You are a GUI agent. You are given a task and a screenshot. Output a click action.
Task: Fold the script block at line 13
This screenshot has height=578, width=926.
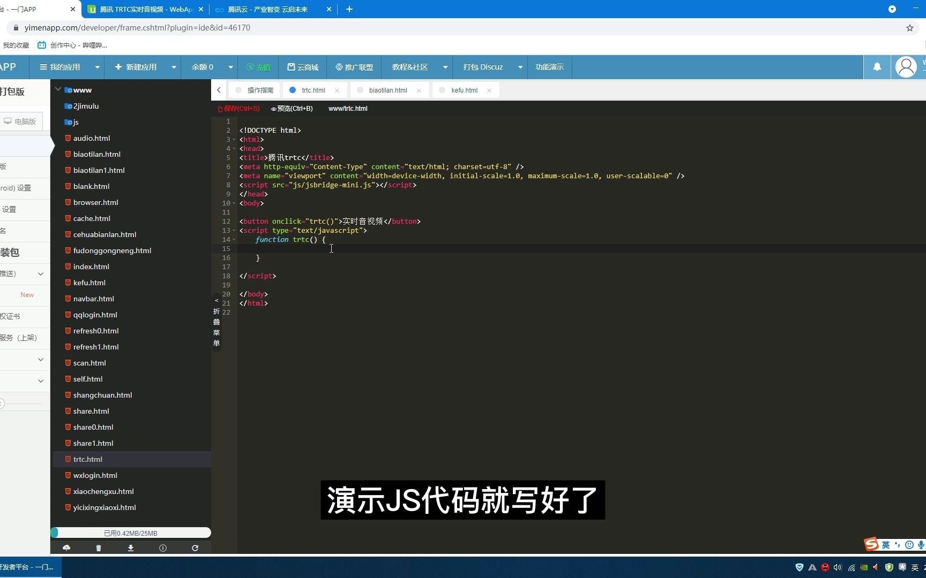pyautogui.click(x=234, y=231)
